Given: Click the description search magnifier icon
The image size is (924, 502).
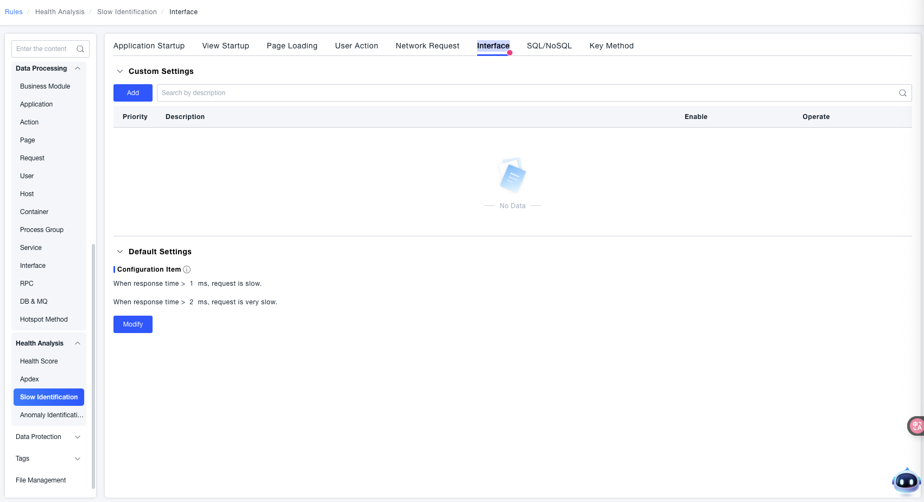Looking at the screenshot, I should (902, 93).
